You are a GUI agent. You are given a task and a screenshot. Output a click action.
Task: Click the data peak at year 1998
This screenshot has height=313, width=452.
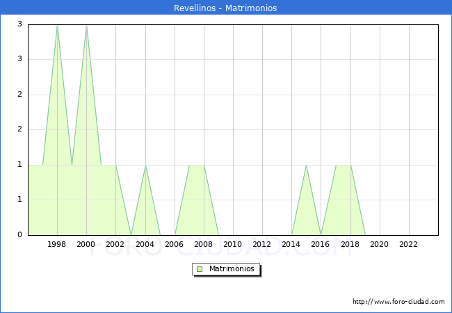coord(57,26)
